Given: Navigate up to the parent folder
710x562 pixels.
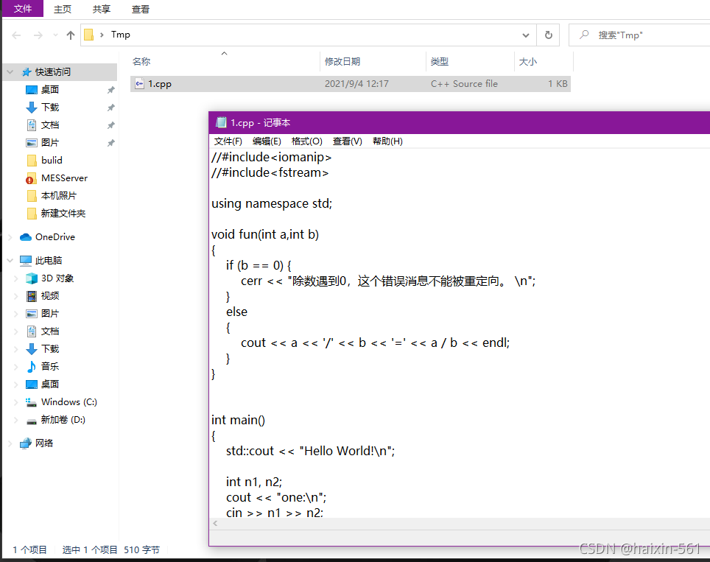Looking at the screenshot, I should pyautogui.click(x=70, y=35).
